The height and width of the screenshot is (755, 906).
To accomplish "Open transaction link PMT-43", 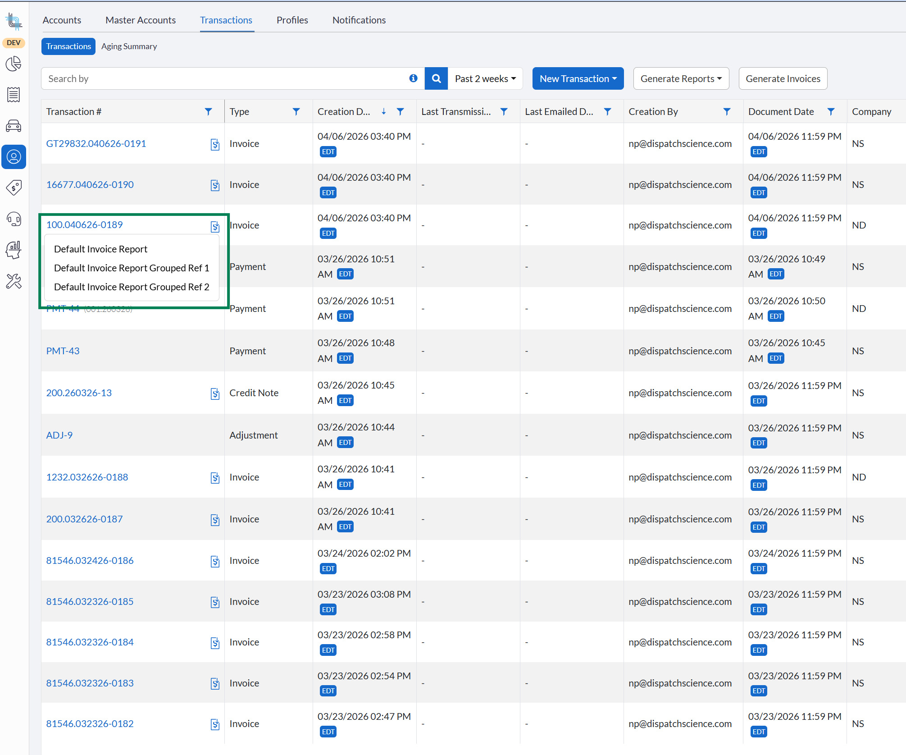I will tap(63, 351).
